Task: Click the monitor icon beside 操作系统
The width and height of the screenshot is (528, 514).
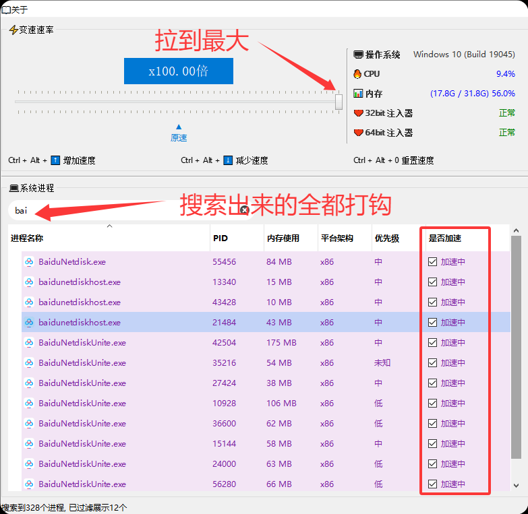Action: (x=358, y=55)
